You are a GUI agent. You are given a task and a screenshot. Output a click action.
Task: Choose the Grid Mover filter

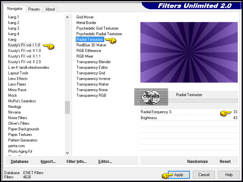pos(85,17)
